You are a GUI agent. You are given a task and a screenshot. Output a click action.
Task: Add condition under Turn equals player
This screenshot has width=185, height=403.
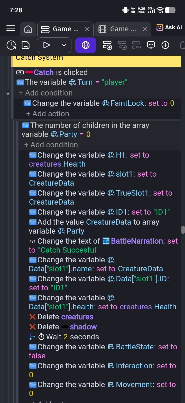46,93
